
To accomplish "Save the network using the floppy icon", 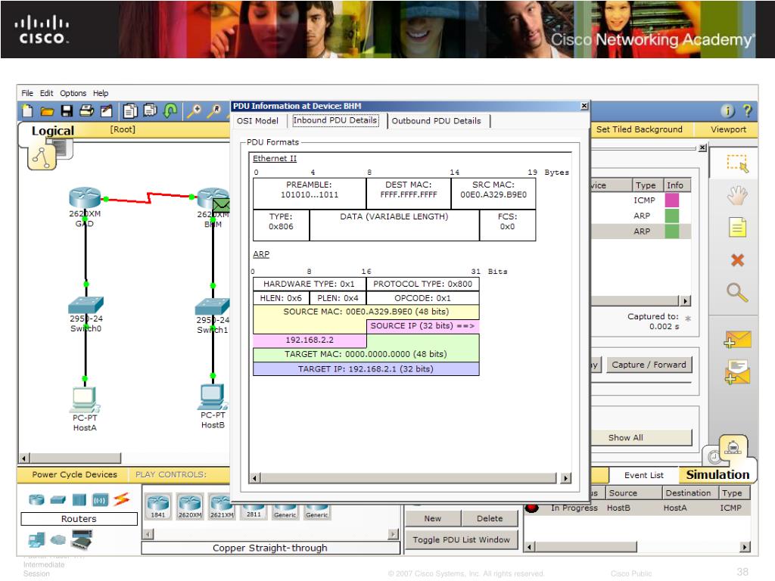I will (x=67, y=111).
